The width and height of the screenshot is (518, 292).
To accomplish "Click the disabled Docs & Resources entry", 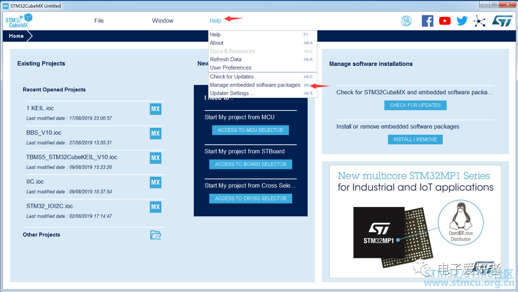I will (x=263, y=51).
